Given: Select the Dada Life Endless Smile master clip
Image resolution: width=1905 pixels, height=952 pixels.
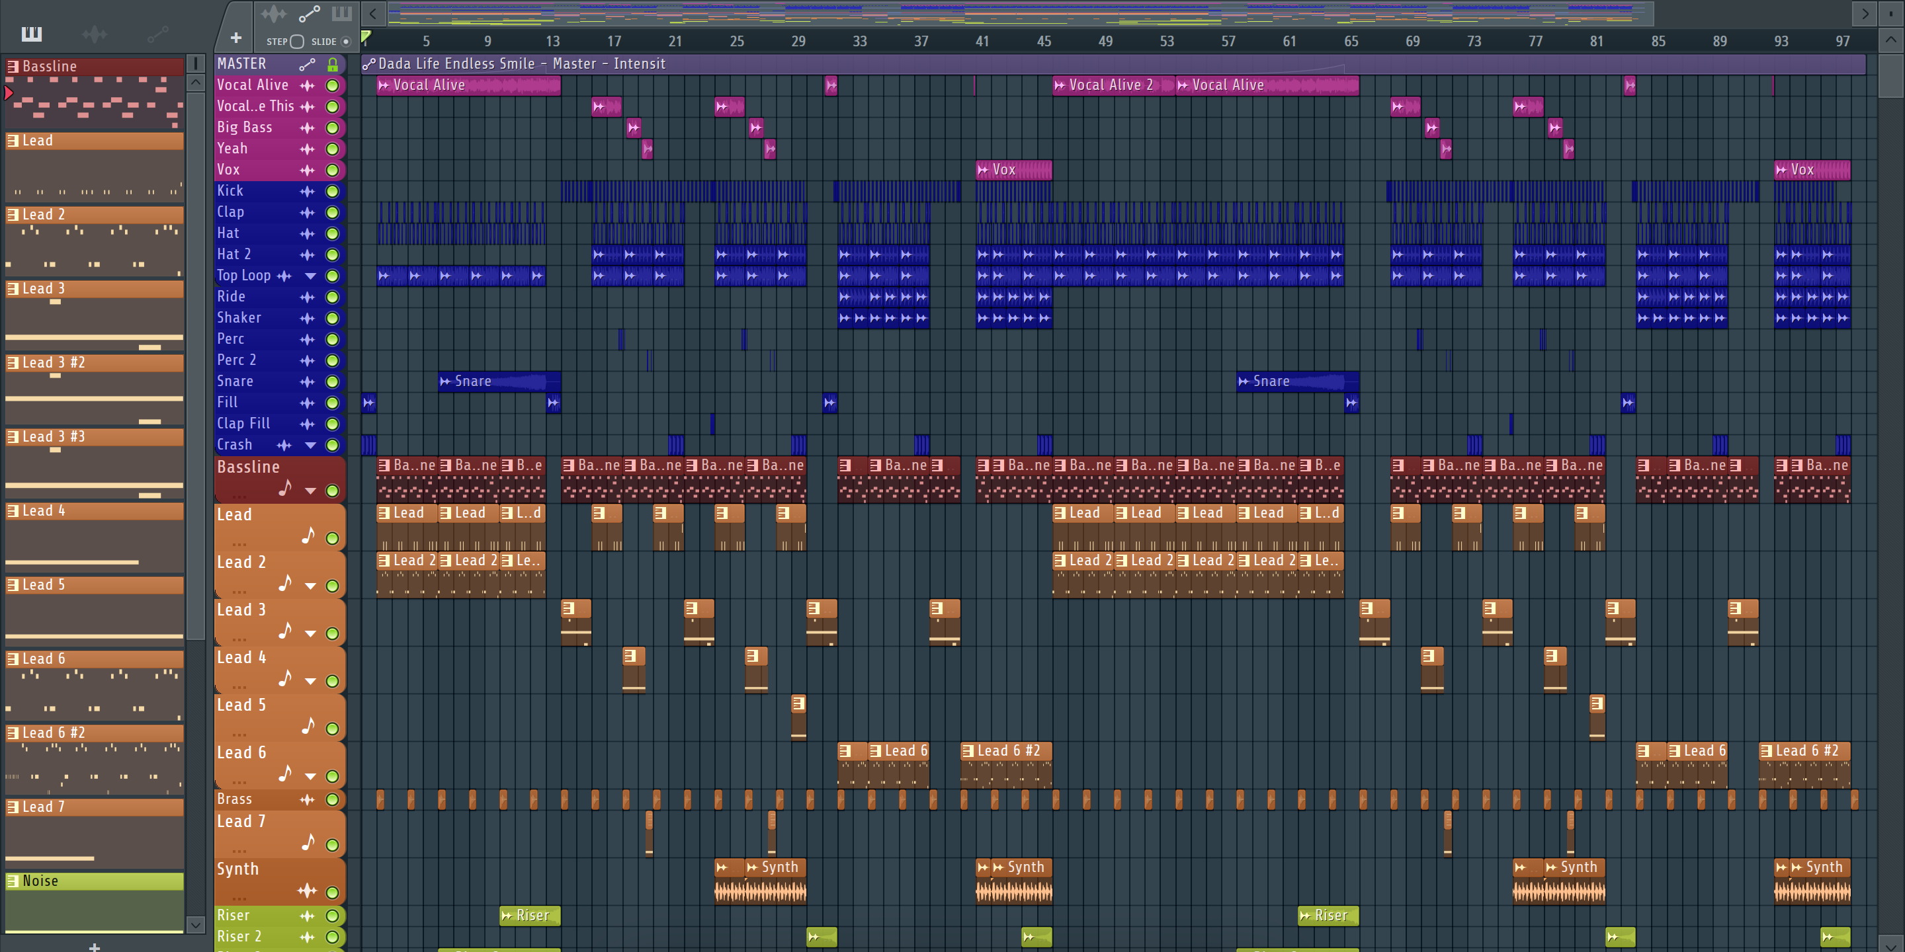Looking at the screenshot, I should coord(1113,64).
